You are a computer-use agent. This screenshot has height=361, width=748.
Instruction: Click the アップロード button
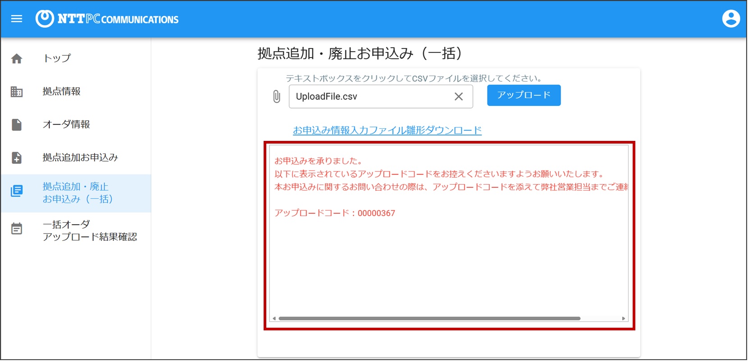pos(524,95)
